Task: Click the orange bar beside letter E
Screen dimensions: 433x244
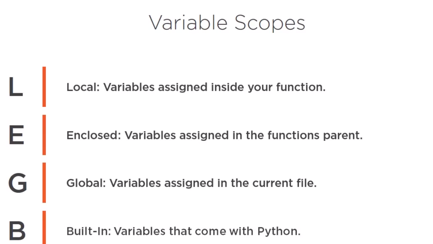Action: click(44, 135)
